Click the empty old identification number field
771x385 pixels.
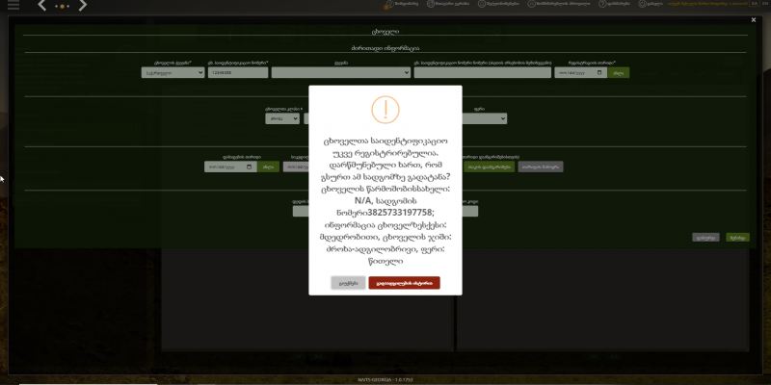(x=483, y=73)
